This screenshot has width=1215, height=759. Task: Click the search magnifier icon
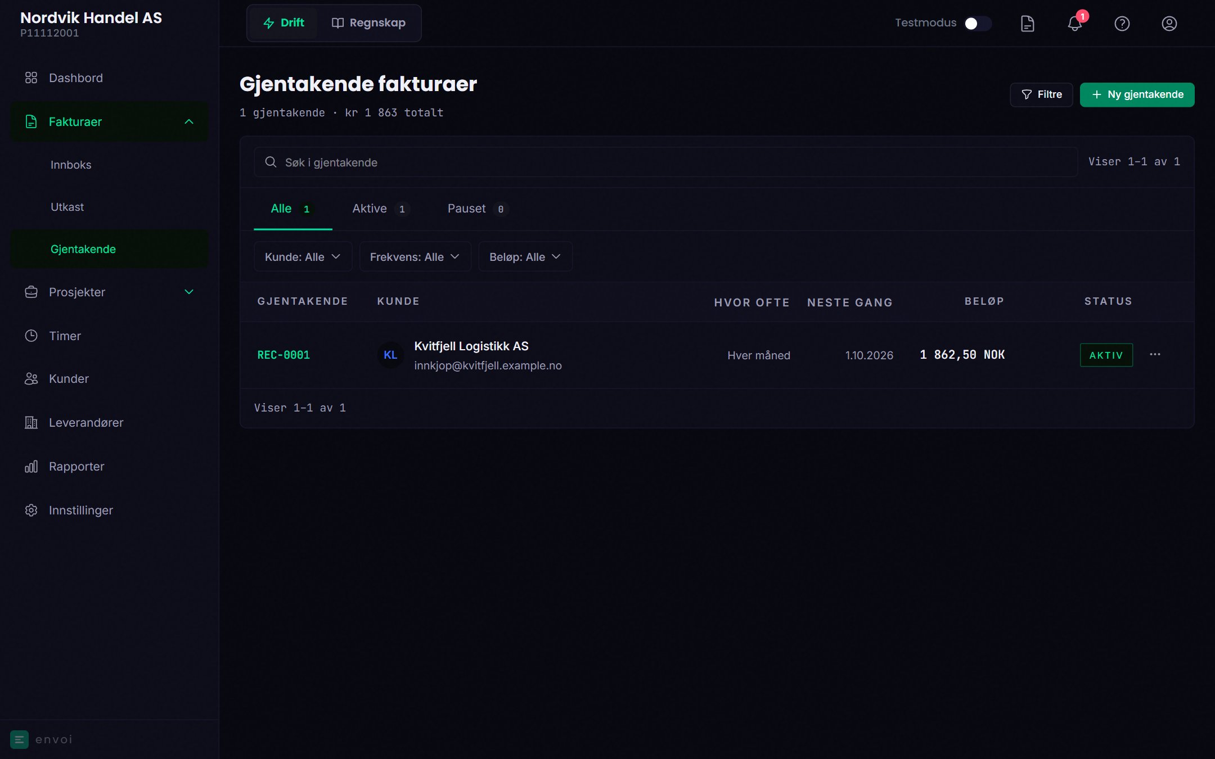pyautogui.click(x=271, y=162)
